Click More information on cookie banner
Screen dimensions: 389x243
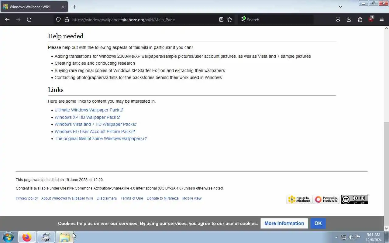(x=284, y=223)
